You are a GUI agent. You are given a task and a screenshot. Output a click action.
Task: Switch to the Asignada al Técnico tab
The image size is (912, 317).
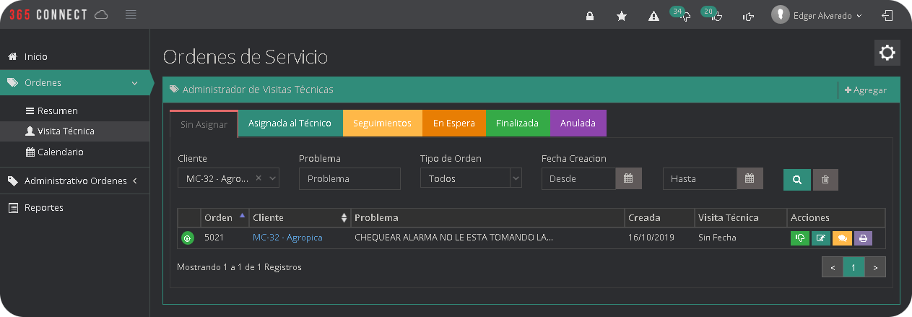[290, 123]
